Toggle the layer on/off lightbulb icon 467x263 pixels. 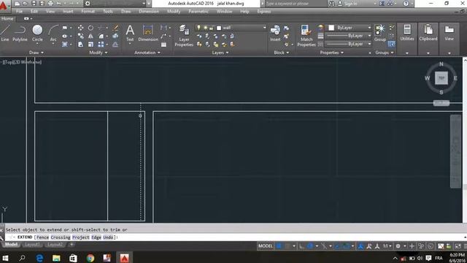[198, 28]
